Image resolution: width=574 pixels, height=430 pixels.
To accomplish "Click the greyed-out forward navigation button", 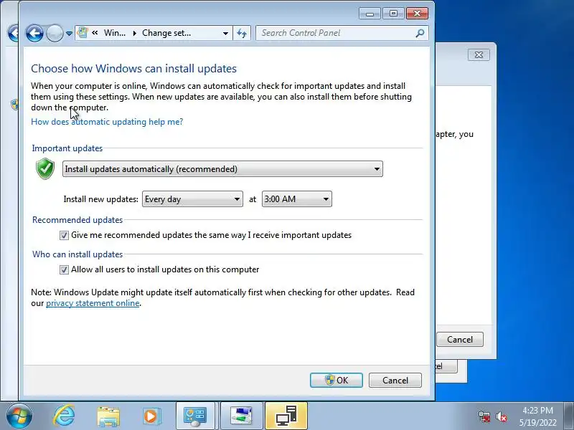I will coord(55,33).
